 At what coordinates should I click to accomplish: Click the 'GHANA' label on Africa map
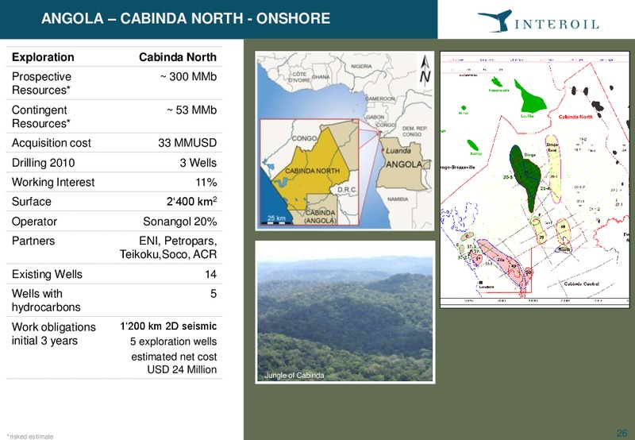(321, 77)
